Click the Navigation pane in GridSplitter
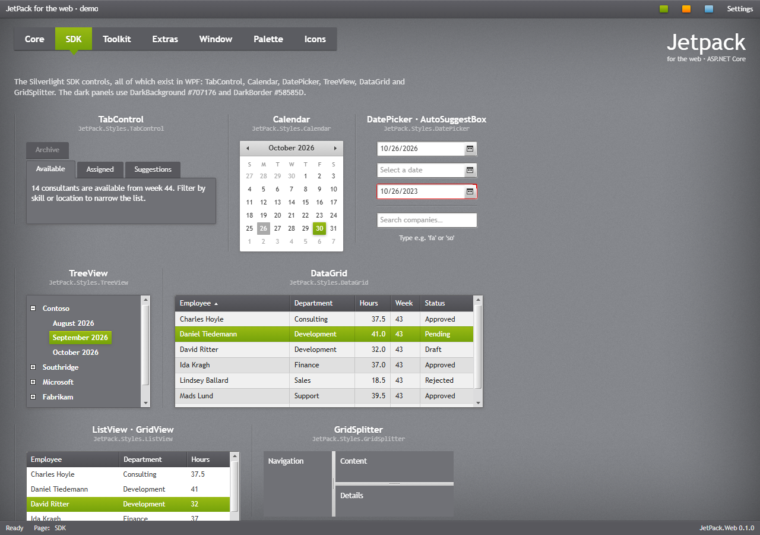The width and height of the screenshot is (760, 535). click(x=297, y=484)
